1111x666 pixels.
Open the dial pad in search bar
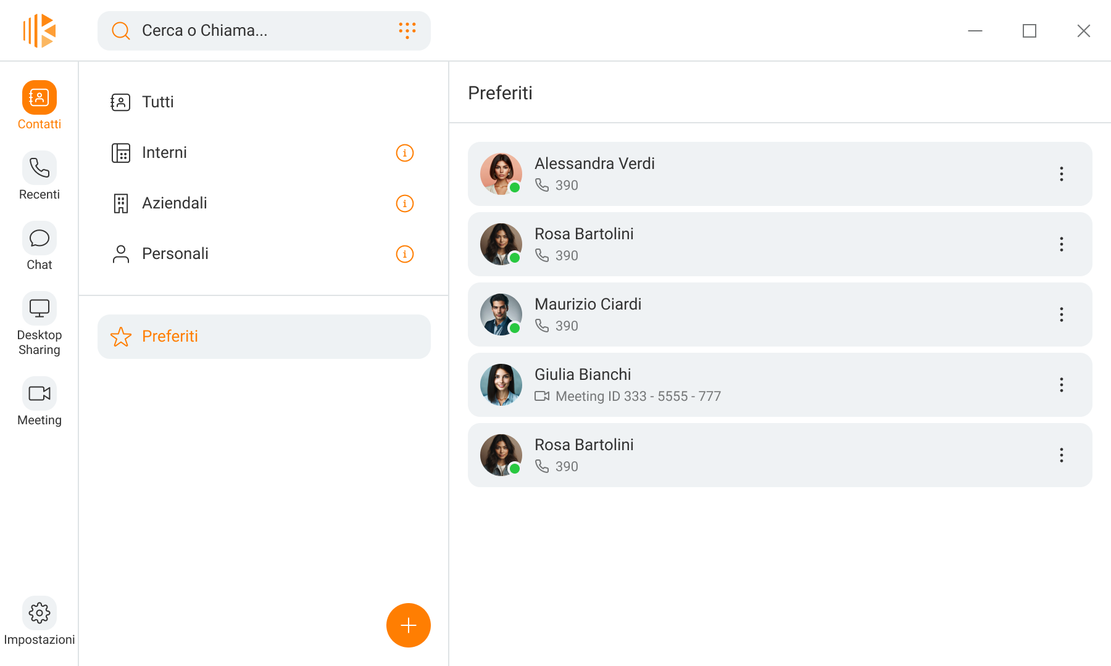(x=407, y=30)
